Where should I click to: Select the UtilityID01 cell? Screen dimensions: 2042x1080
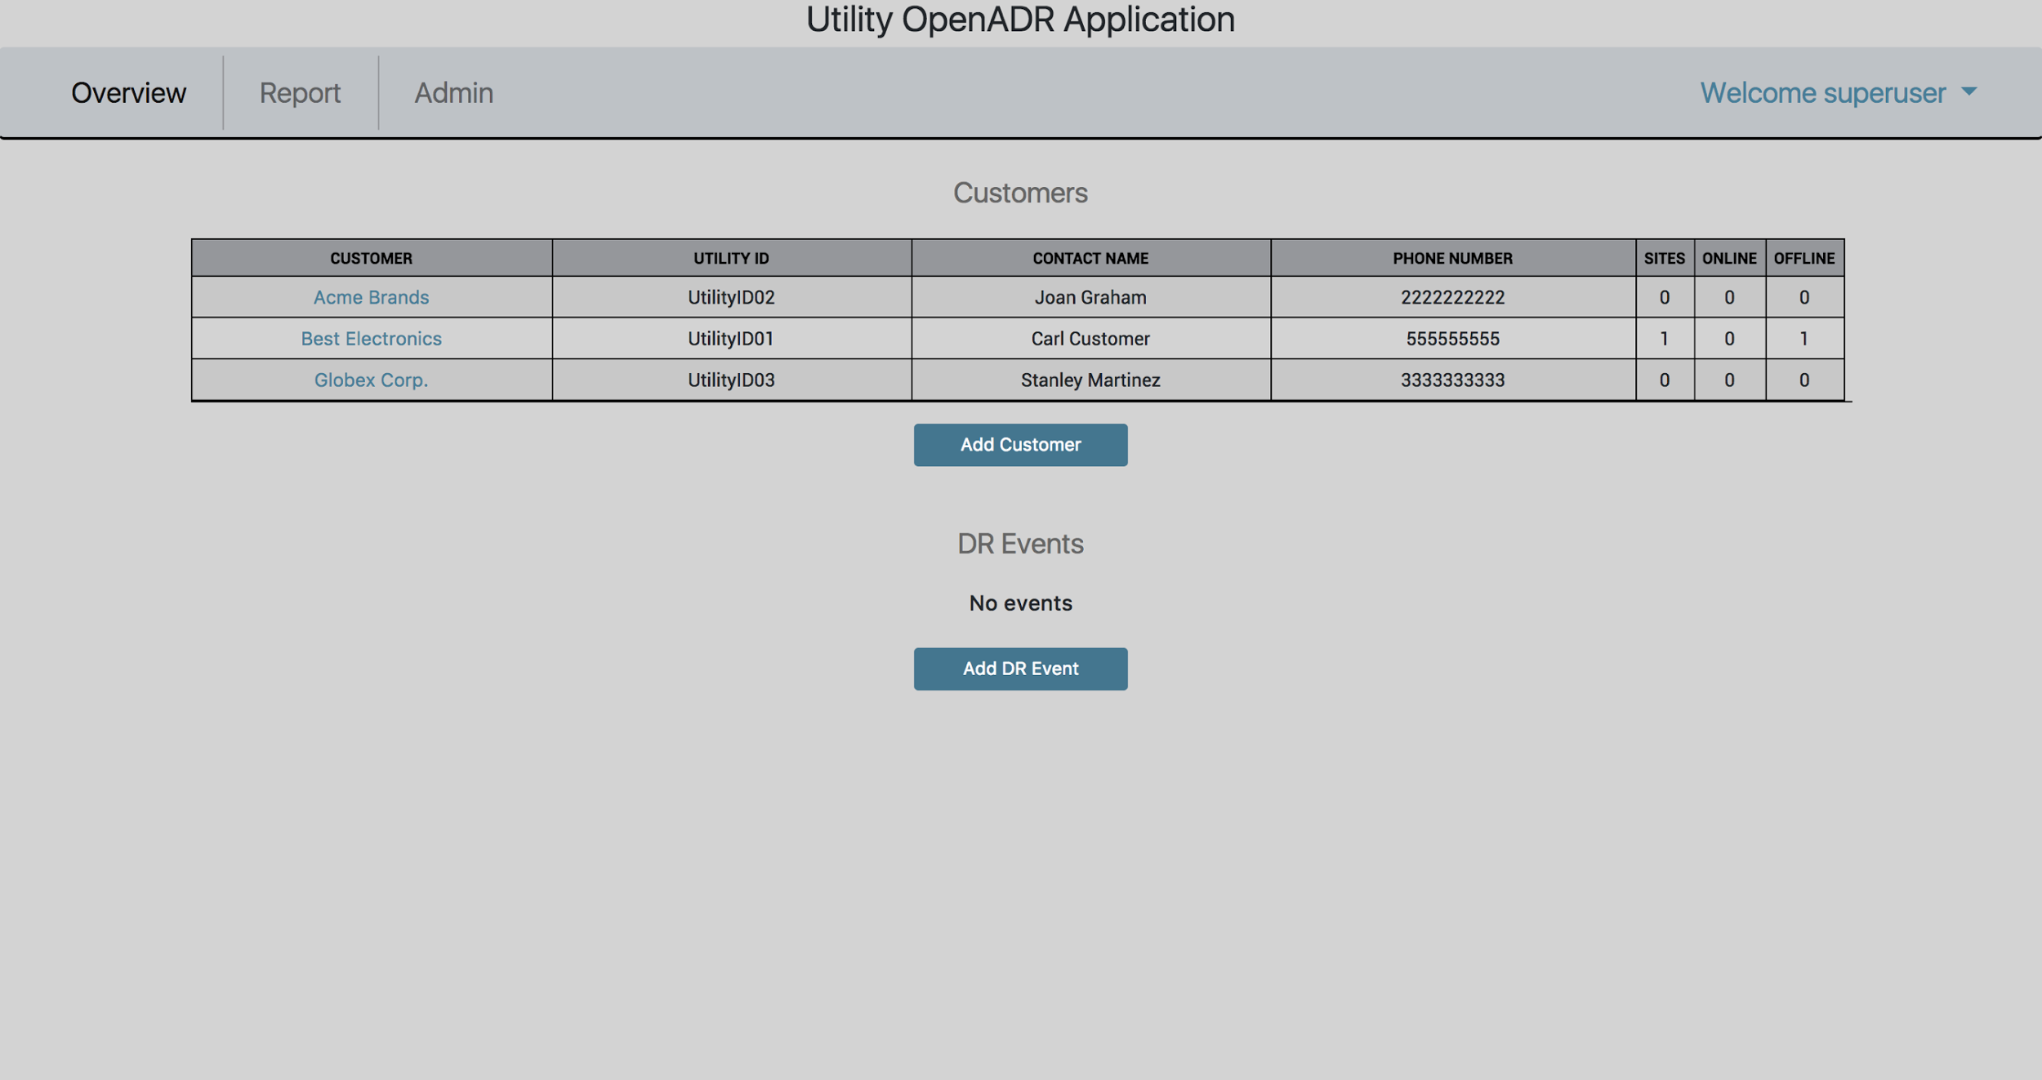731,339
